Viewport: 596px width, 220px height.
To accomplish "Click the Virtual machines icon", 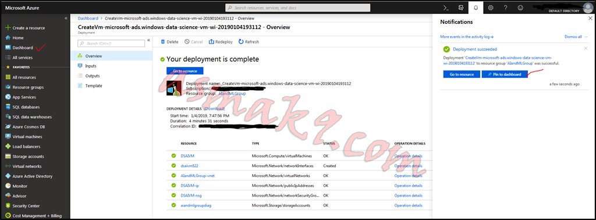I will click(8, 136).
